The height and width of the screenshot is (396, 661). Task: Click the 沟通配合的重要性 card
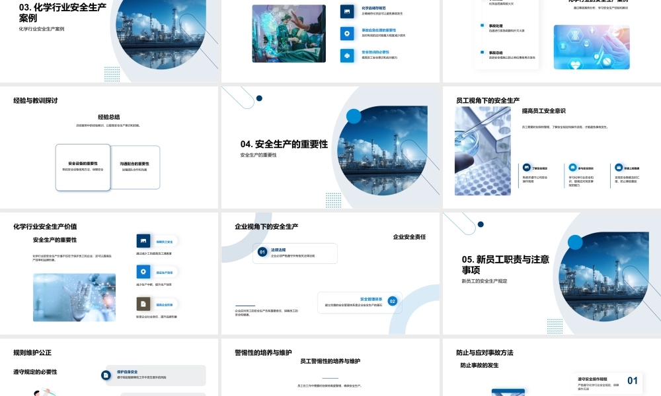[135, 167]
